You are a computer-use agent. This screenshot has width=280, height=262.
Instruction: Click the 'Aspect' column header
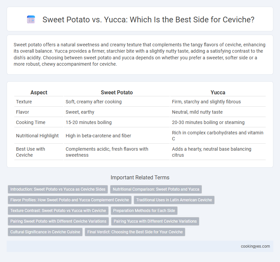[39, 92]
